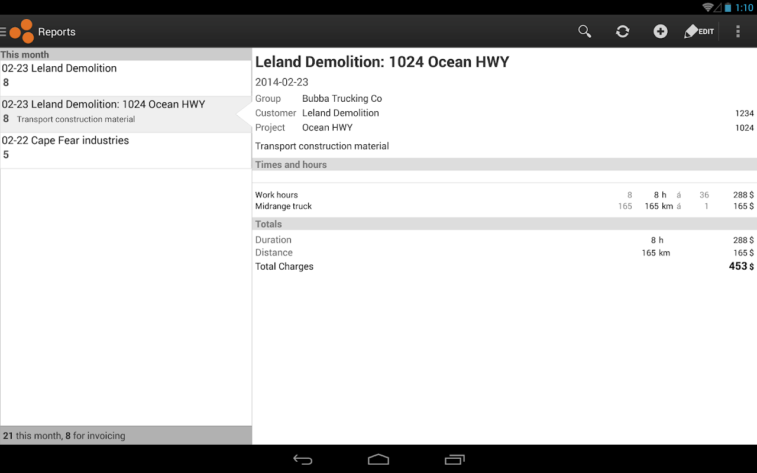This screenshot has height=473, width=757.
Task: Open the three-dot overflow menu
Action: (x=738, y=31)
